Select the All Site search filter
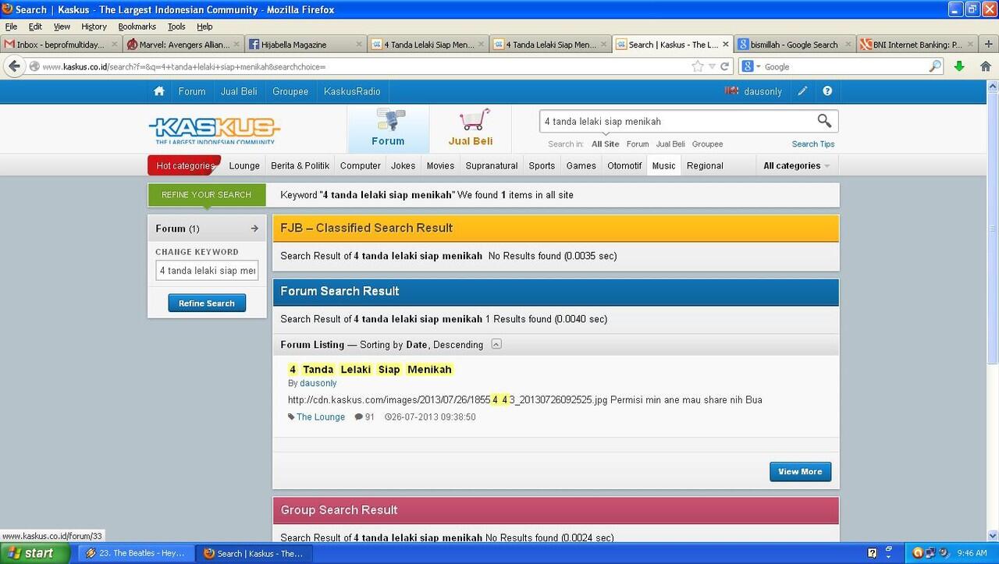Viewport: 999px width, 564px height. pyautogui.click(x=605, y=144)
